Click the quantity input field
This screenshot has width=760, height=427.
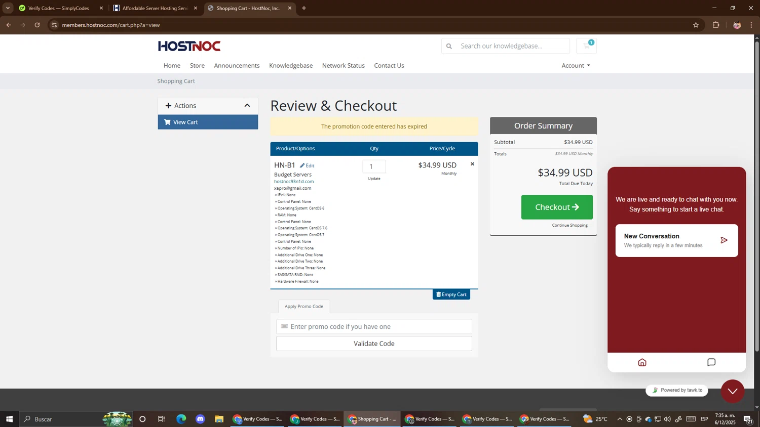374,166
